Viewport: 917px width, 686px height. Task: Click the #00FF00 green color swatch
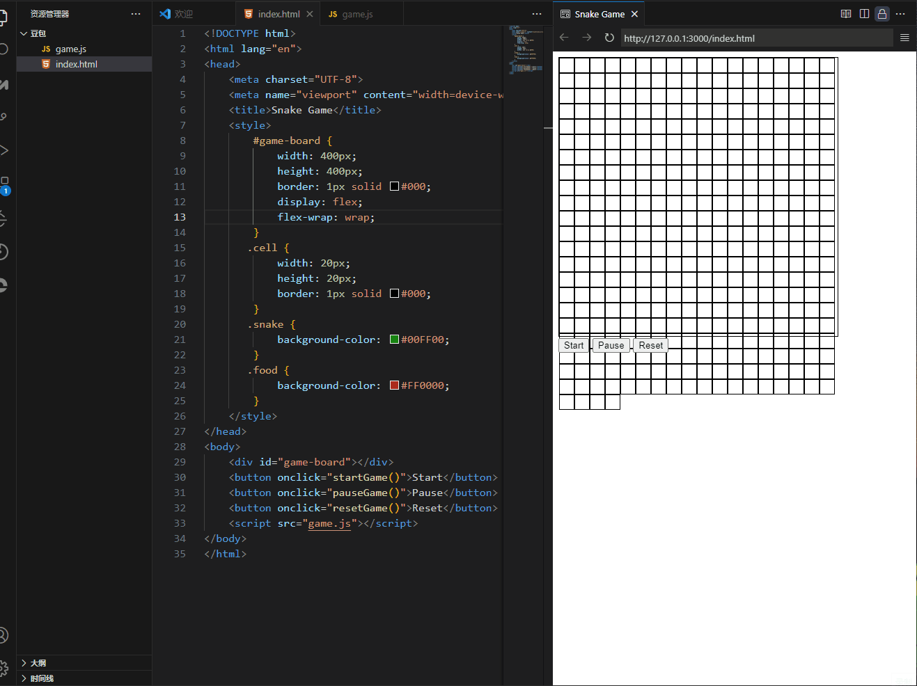(x=394, y=340)
